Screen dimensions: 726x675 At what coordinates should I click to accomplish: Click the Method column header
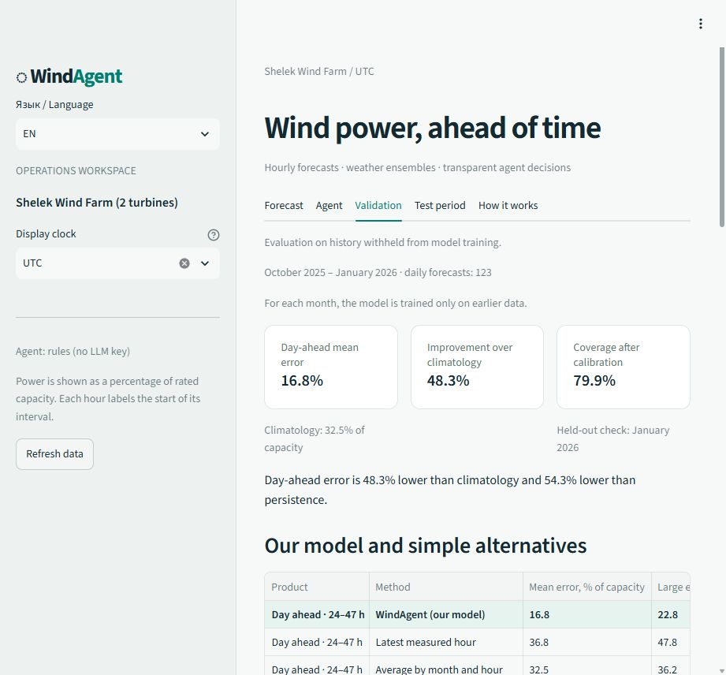[446, 587]
